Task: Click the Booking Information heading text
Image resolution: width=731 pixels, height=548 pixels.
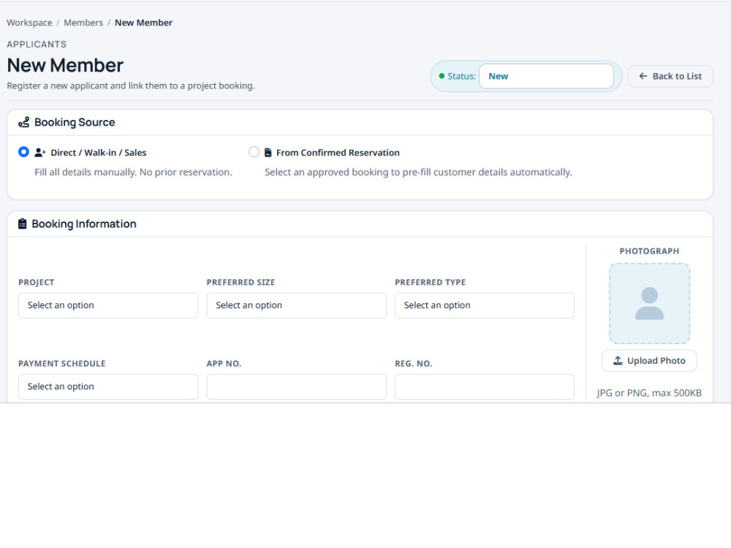Action: tap(84, 224)
